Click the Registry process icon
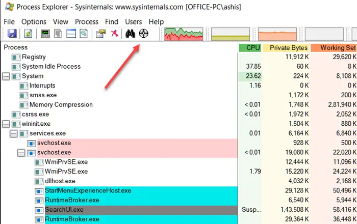357x224 pixels. click(16, 57)
